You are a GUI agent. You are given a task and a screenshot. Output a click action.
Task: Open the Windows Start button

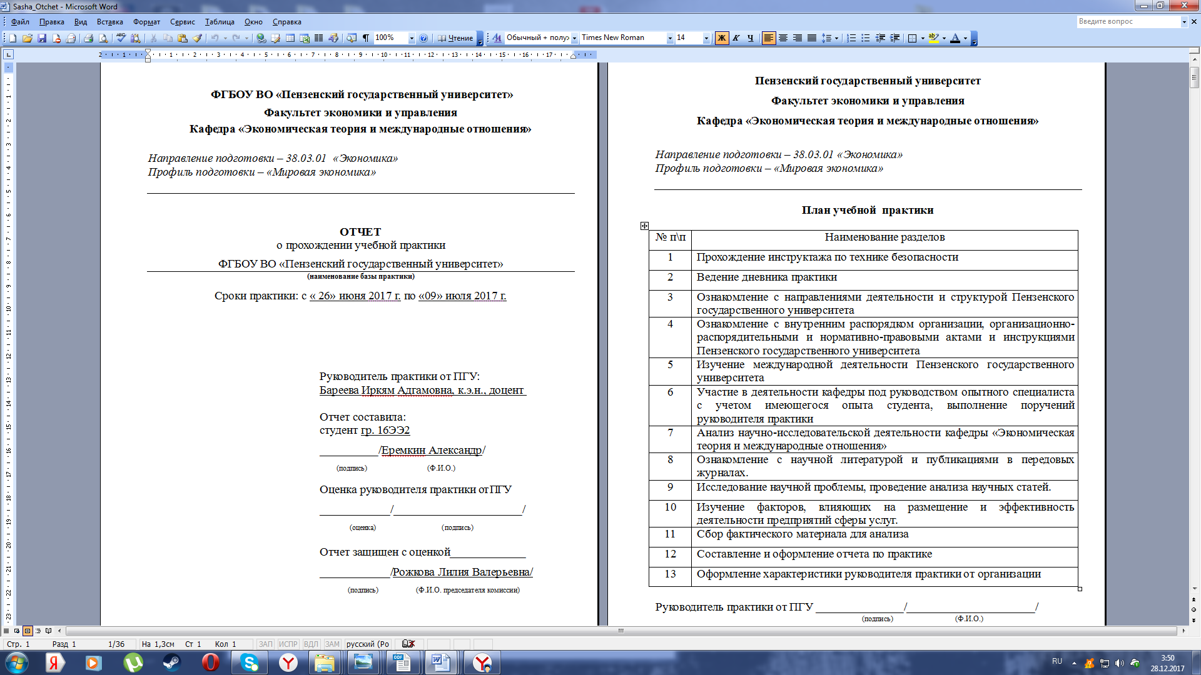16,662
